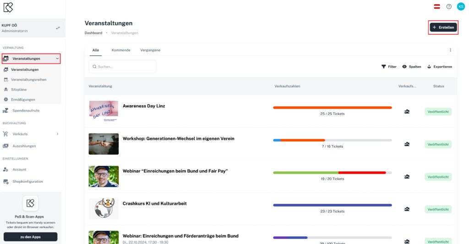This screenshot has height=244, width=469.
Task: Click in the Suchen search field
Action: (122, 67)
